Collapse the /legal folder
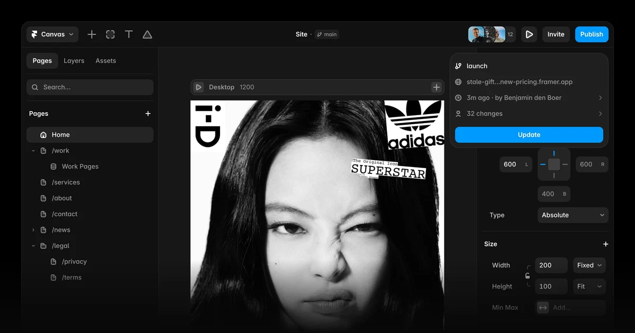Screen dimensions: 635x333 (33, 246)
